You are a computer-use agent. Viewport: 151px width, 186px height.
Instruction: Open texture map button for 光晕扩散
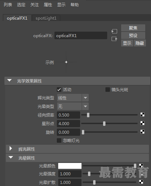[x=141, y=182]
